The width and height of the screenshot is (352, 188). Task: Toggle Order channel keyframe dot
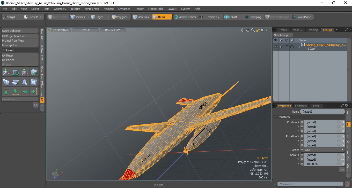point(302,150)
